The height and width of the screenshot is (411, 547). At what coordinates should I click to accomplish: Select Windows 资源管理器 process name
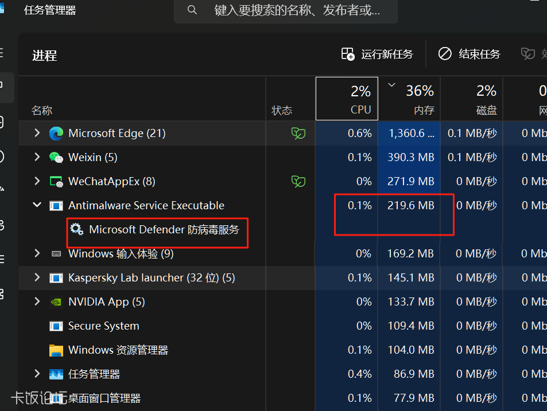pos(118,350)
